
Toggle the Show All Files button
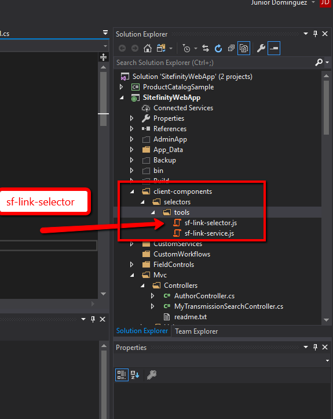pyautogui.click(x=244, y=48)
